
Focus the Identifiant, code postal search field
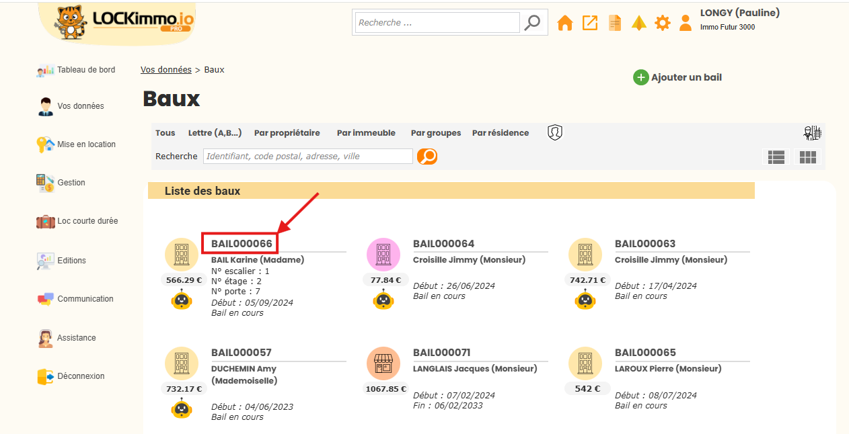pyautogui.click(x=308, y=157)
